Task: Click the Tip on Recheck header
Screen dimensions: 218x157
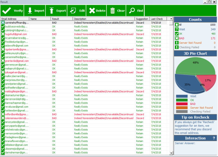Action: click(195, 117)
